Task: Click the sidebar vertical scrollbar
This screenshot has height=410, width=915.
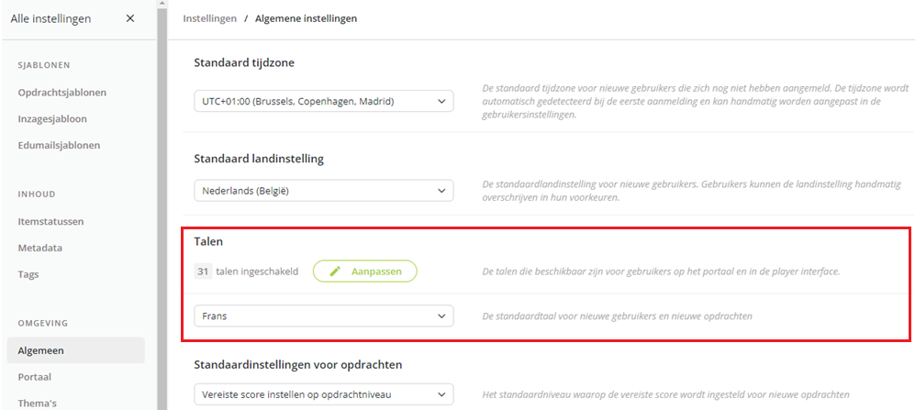Action: (x=162, y=205)
